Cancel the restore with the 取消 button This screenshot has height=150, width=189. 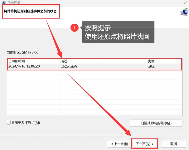coord(173,144)
